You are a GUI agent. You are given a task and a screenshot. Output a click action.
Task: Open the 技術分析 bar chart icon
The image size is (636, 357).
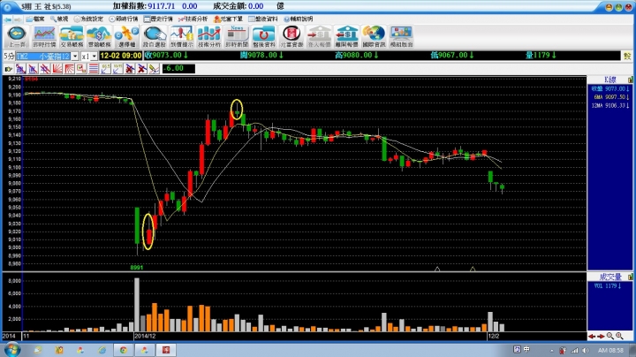209,36
